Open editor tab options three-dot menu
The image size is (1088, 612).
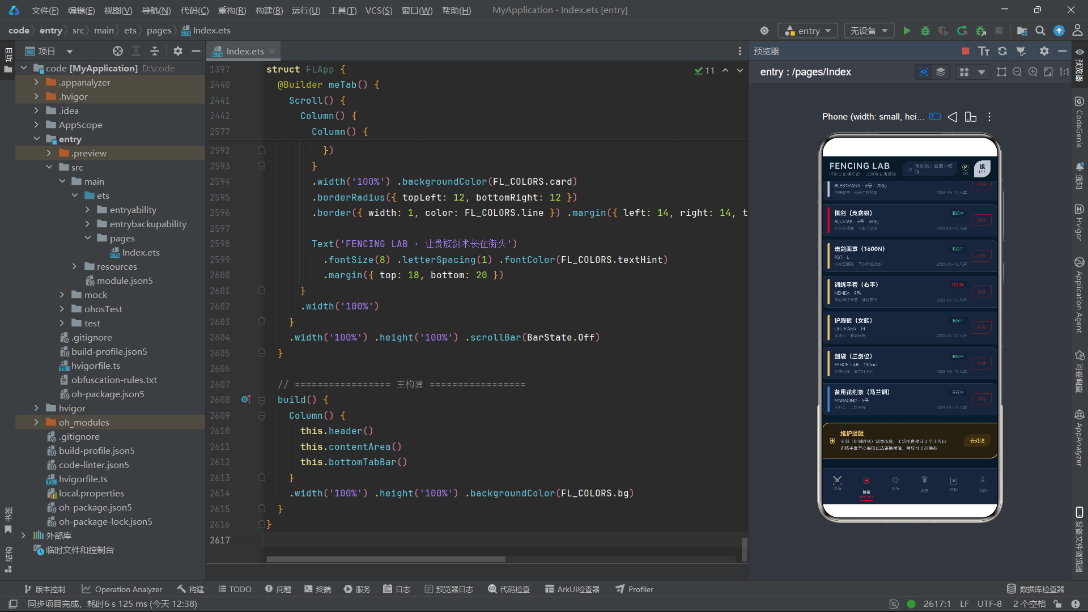pyautogui.click(x=740, y=51)
